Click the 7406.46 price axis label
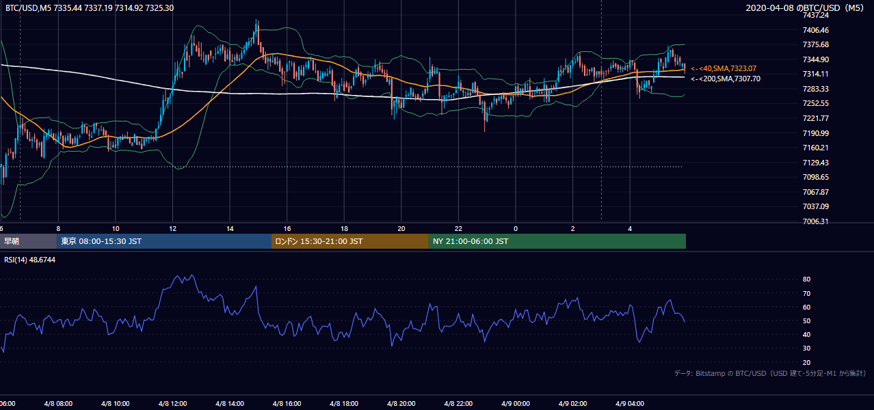This screenshot has height=410, width=874. pyautogui.click(x=815, y=30)
